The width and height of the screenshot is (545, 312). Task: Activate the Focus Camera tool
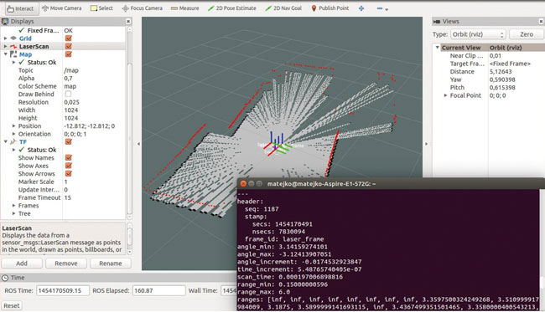coord(143,8)
